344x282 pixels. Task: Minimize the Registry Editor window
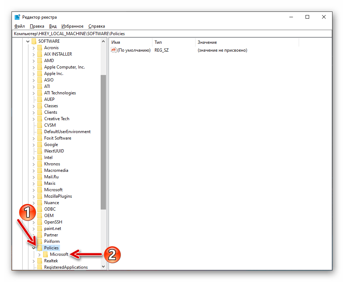[291, 17]
